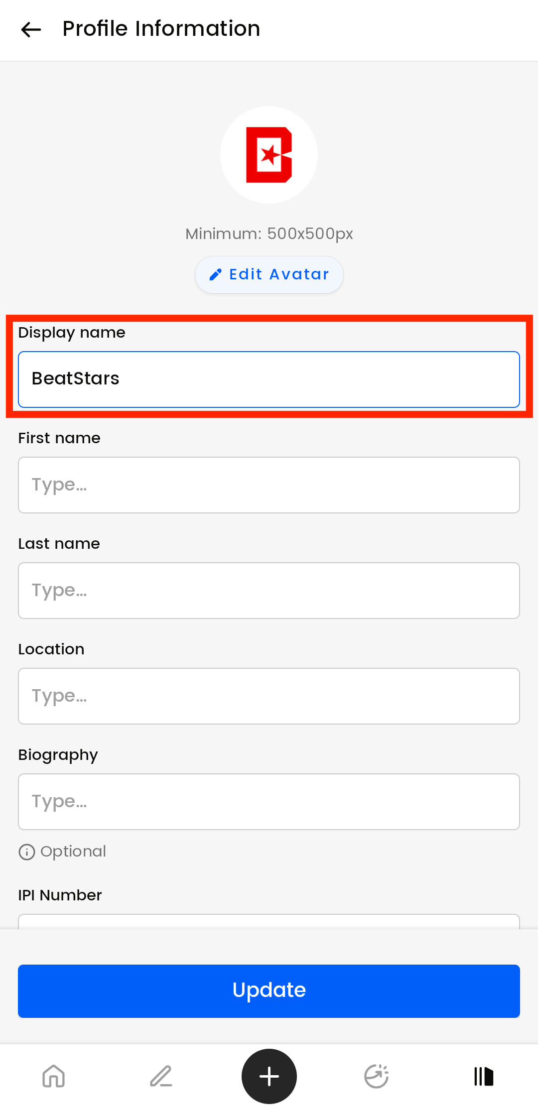
Task: Tap the IPI Number label
Action: 60,895
